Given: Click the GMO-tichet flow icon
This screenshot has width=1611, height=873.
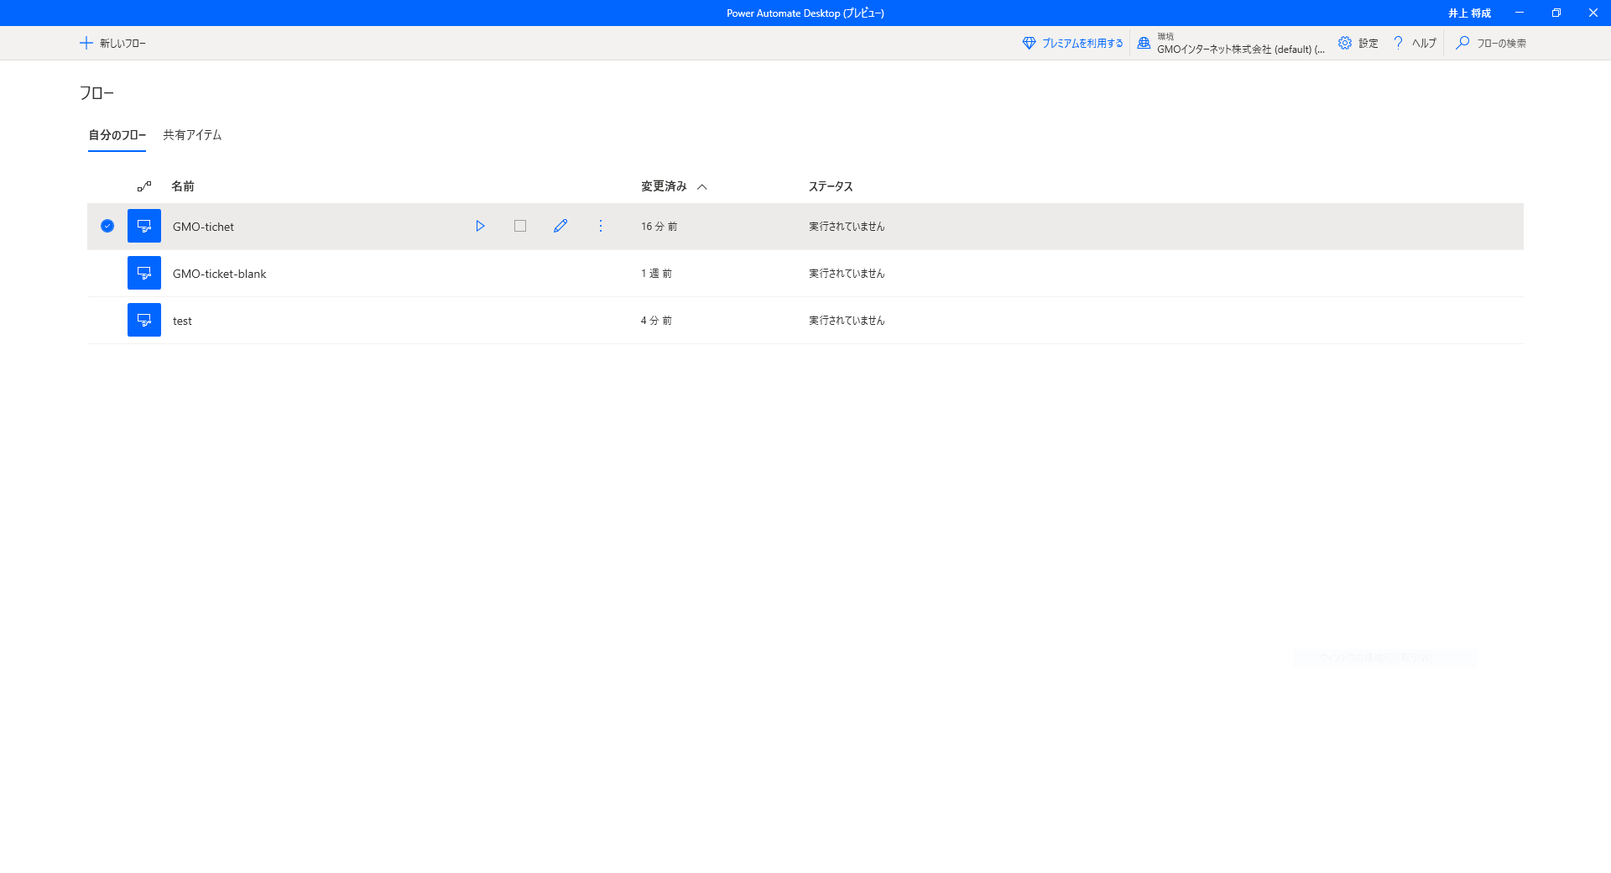Looking at the screenshot, I should (144, 226).
